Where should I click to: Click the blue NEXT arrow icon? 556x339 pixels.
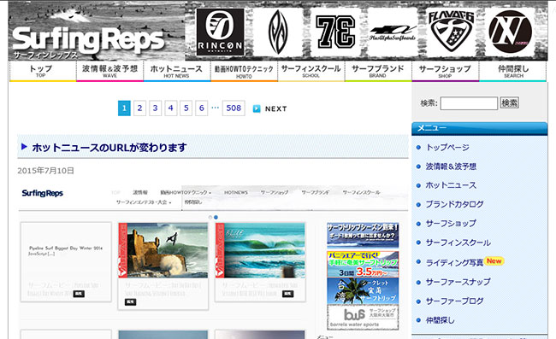[257, 108]
